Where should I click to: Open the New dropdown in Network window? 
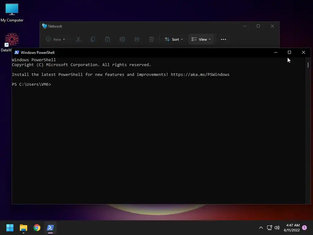56,39
